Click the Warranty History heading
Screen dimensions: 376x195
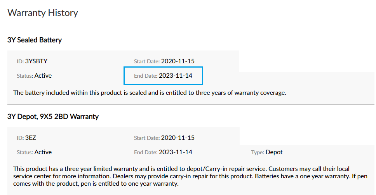pos(43,13)
